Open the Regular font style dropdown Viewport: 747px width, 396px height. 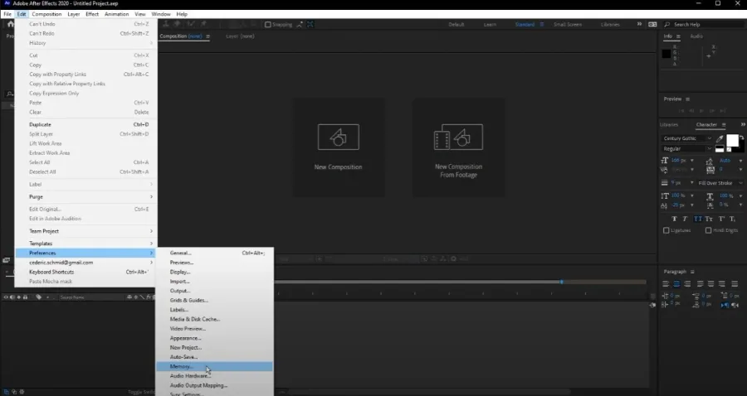click(687, 149)
